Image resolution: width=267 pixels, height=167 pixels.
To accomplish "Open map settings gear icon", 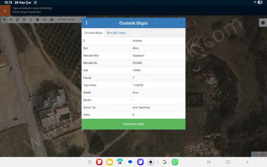I will [x=263, y=23].
